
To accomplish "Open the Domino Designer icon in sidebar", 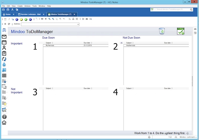I will 4,70.
